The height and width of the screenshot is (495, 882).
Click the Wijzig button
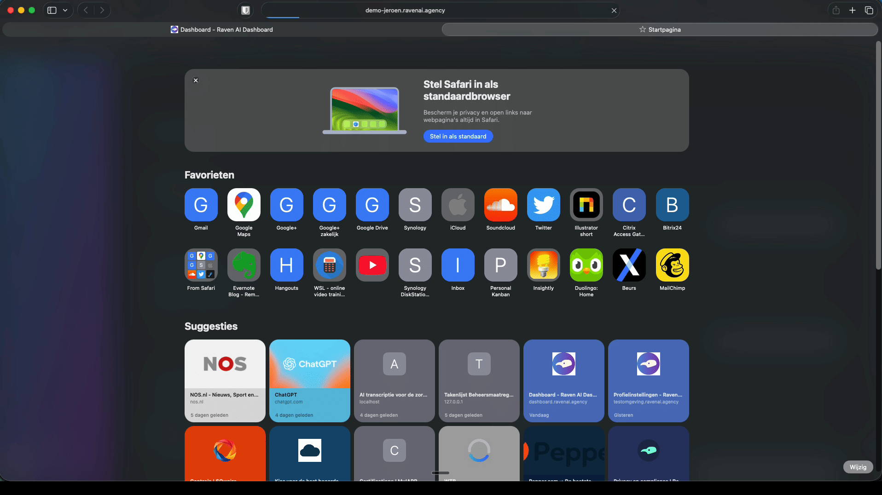coord(858,467)
